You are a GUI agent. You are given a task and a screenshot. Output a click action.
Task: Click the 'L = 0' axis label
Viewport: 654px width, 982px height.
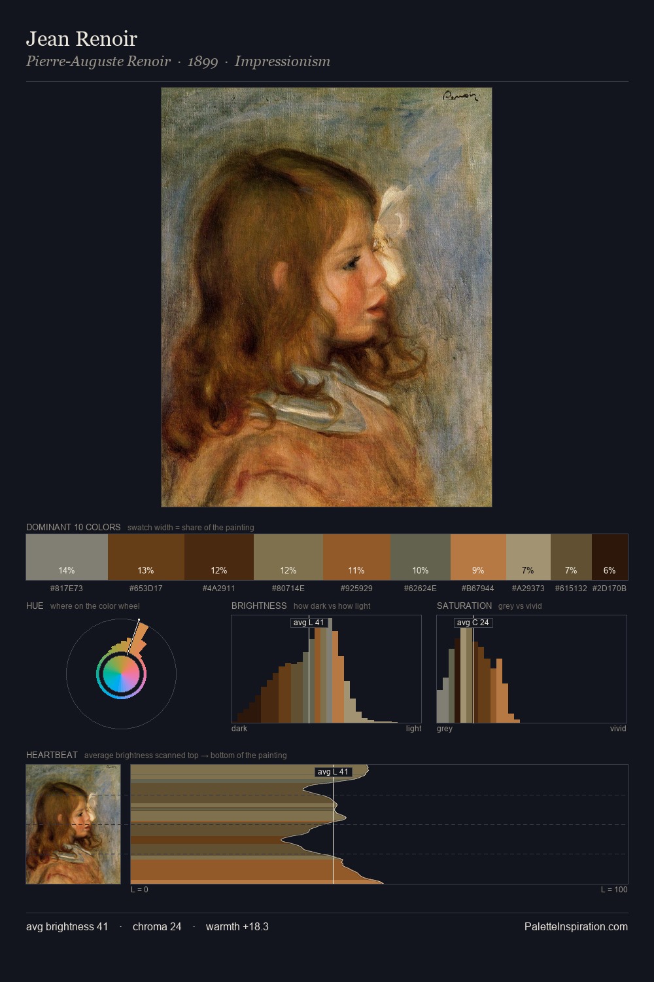coord(139,890)
